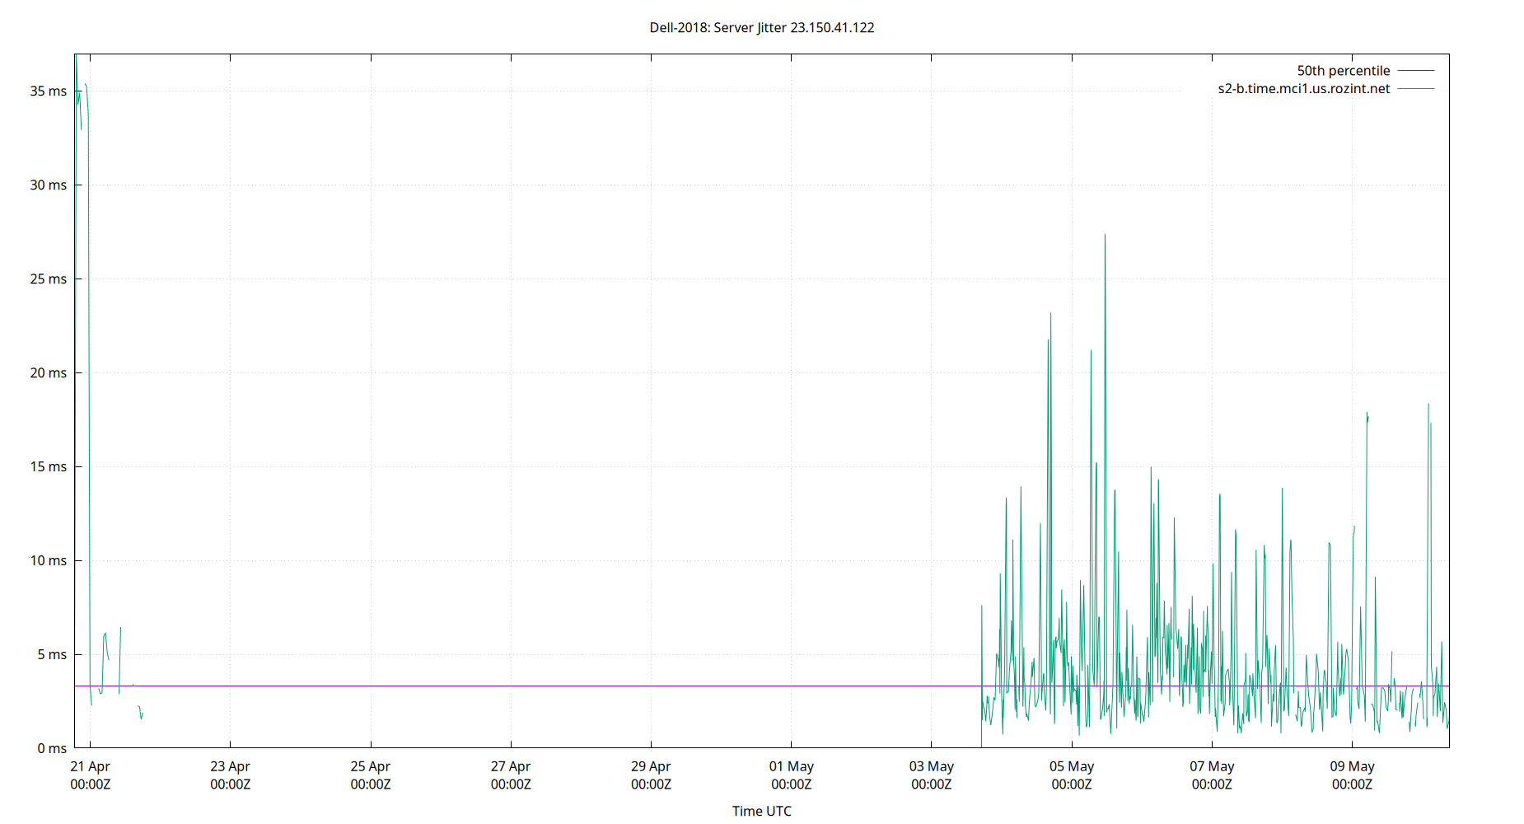Click the '03 May' x-axis date label
This screenshot has height=824, width=1524.
click(x=932, y=766)
